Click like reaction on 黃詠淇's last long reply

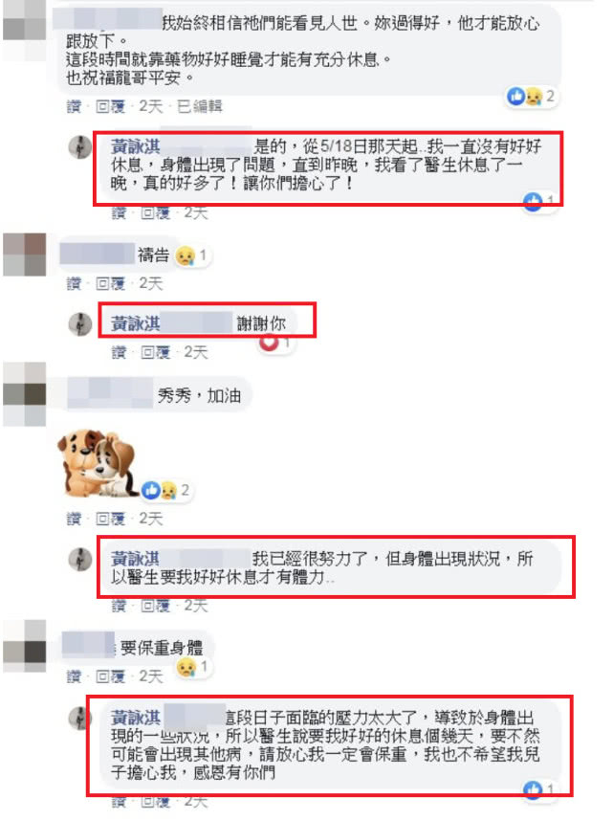pyautogui.click(x=538, y=788)
